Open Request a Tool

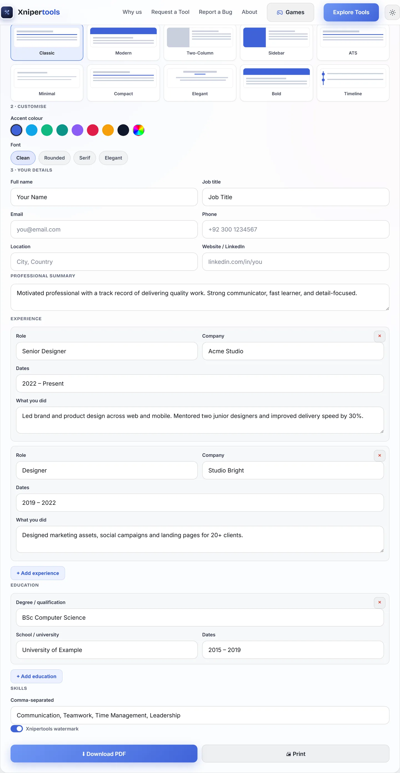click(170, 12)
